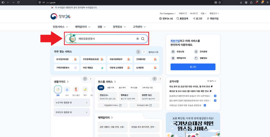Open 어린이 site link

tap(183, 13)
